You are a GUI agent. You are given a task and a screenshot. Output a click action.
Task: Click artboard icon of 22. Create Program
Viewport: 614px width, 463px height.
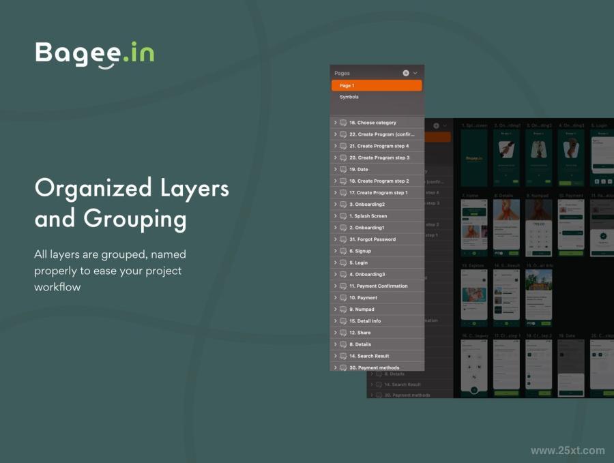(343, 134)
